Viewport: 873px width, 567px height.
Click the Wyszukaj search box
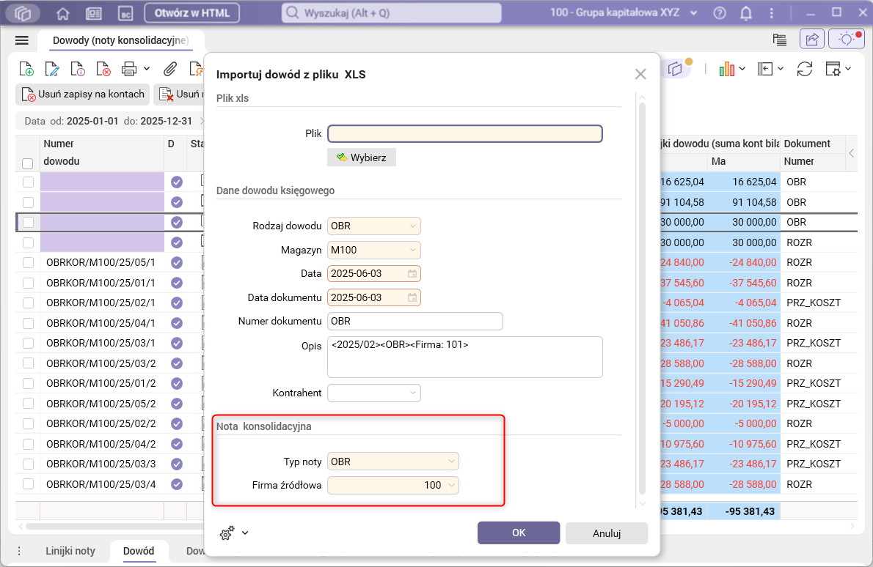pos(392,12)
